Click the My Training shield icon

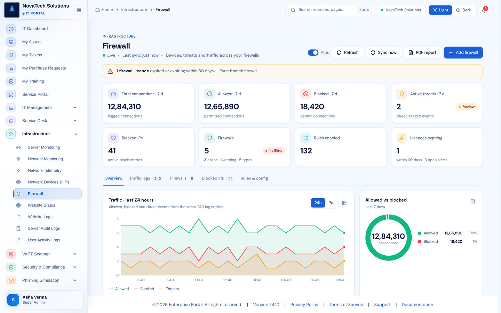click(11, 81)
